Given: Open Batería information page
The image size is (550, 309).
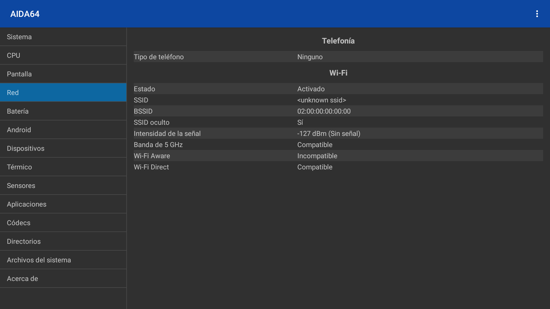Looking at the screenshot, I should coord(63,111).
